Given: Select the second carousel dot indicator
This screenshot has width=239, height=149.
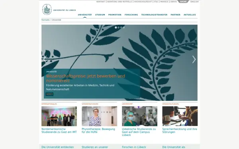Looking at the screenshot, I should click(118, 27).
